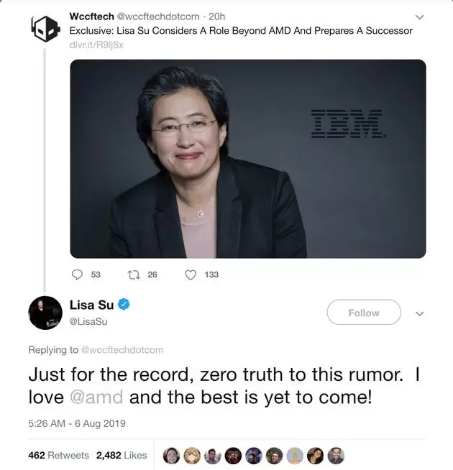
Task: View last liker's avatar in the row
Action: click(x=336, y=456)
